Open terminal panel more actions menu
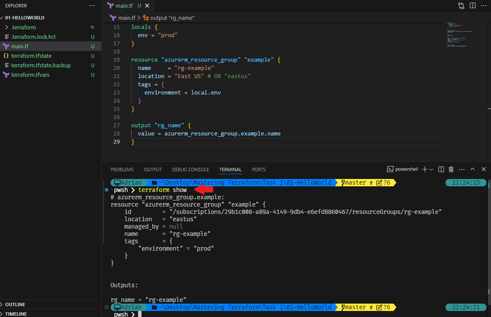This screenshot has width=491, height=317. pyautogui.click(x=462, y=169)
